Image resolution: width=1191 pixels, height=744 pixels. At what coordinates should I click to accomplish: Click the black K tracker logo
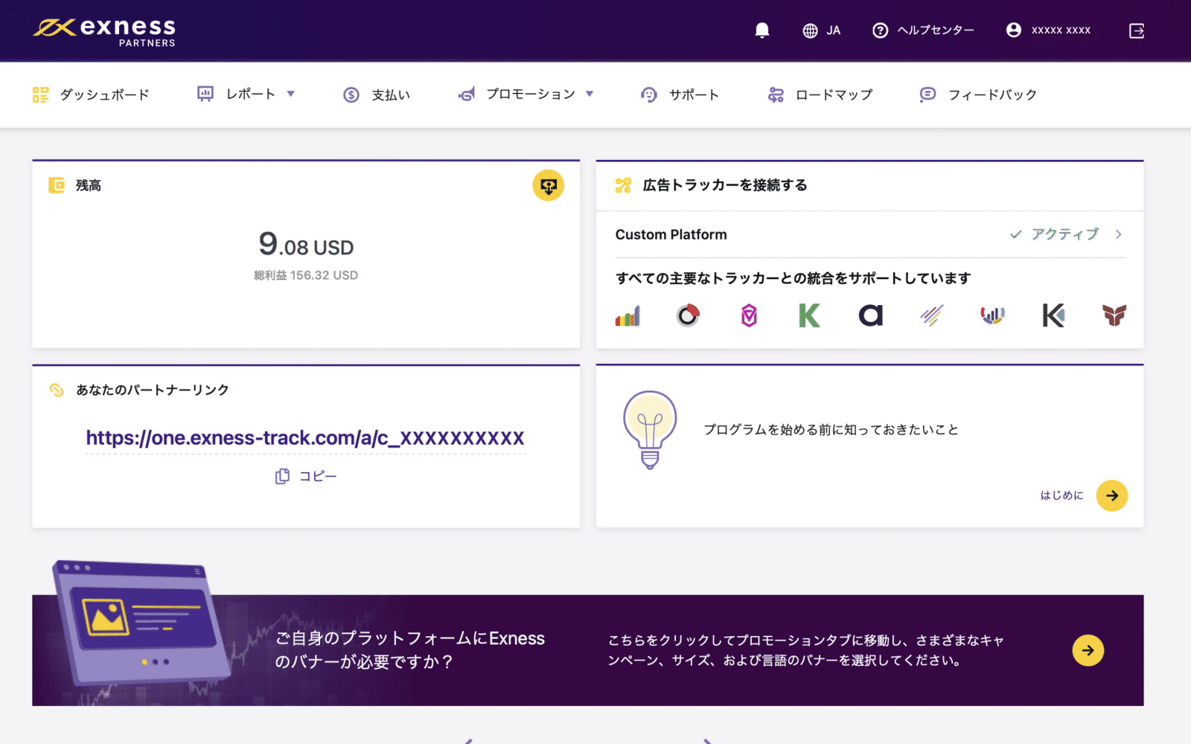point(1053,315)
